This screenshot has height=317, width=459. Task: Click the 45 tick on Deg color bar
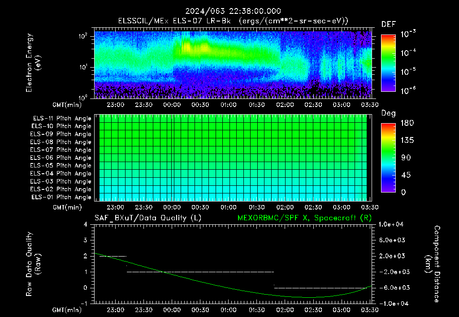click(x=406, y=175)
